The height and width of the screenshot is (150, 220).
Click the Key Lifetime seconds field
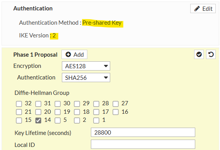click(143, 132)
